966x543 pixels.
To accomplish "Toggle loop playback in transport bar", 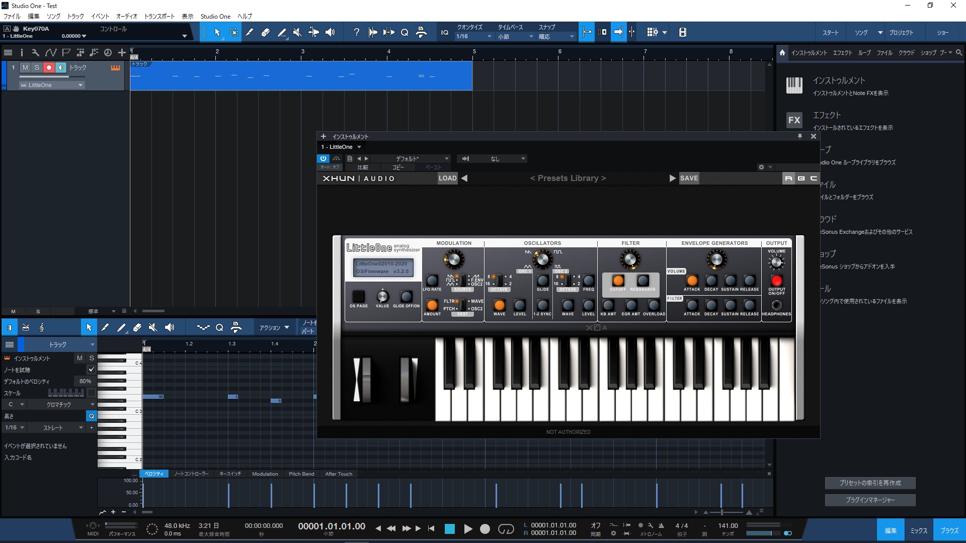I will click(x=506, y=529).
